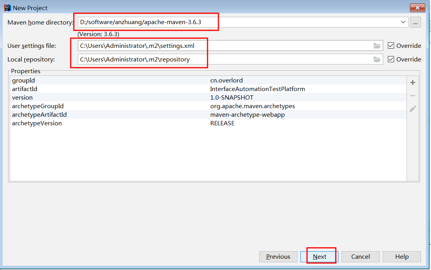Click the value InterfaceAutomationTestPlatform
431x270 pixels.
point(258,89)
